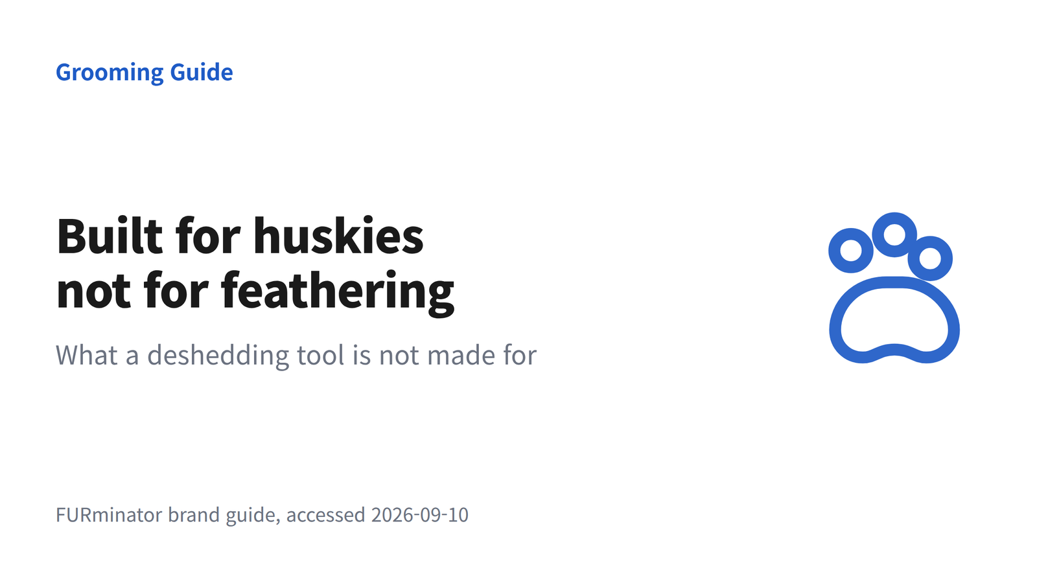Select the word What in subtitle

pos(87,355)
